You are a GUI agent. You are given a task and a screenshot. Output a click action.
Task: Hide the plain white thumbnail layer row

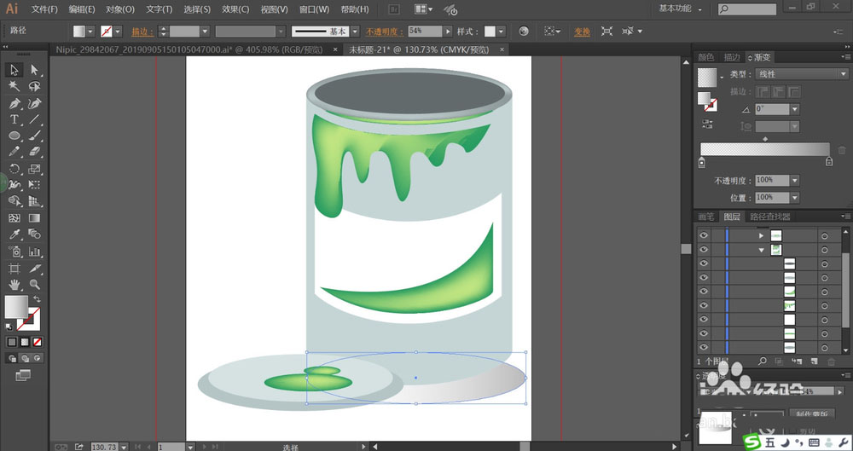704,320
